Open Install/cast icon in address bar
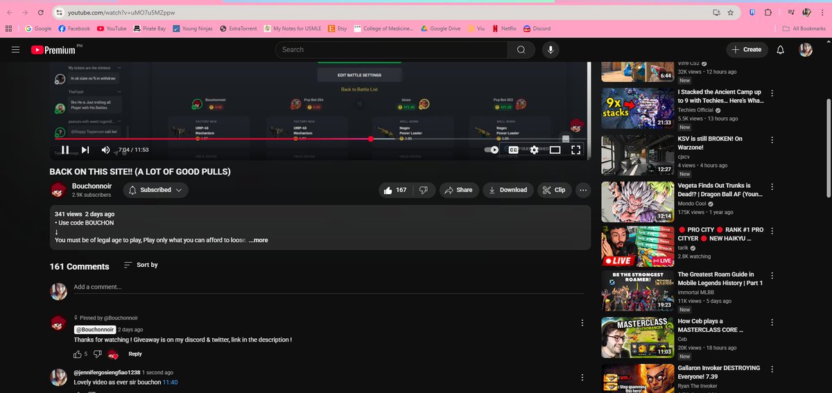 pyautogui.click(x=716, y=12)
